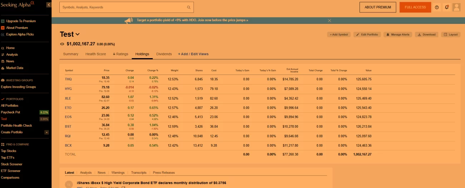The width and height of the screenshot is (465, 188).
Task: Open the Dividends tab
Action: [x=164, y=54]
